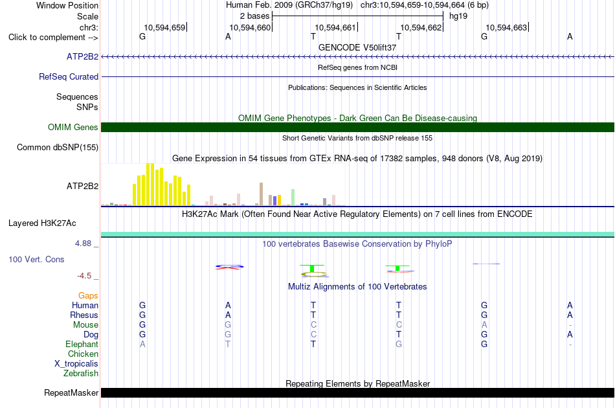Click the 'Rhesus' species row label
Image resolution: width=615 pixels, height=408 pixels.
(x=84, y=315)
